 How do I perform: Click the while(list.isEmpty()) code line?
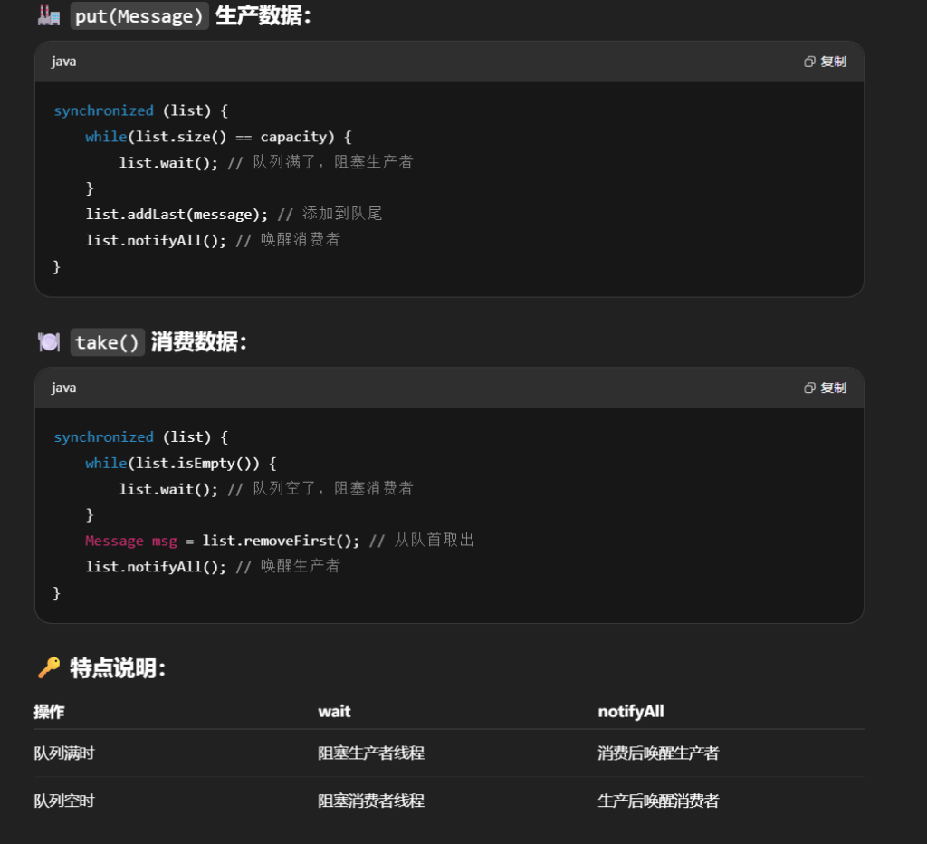180,463
